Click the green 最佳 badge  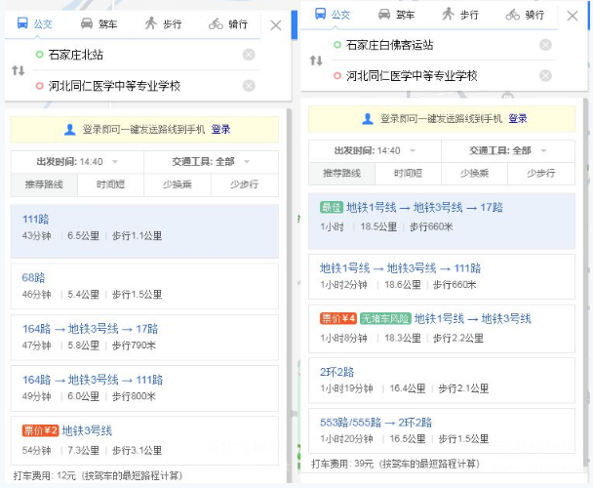[x=332, y=208]
